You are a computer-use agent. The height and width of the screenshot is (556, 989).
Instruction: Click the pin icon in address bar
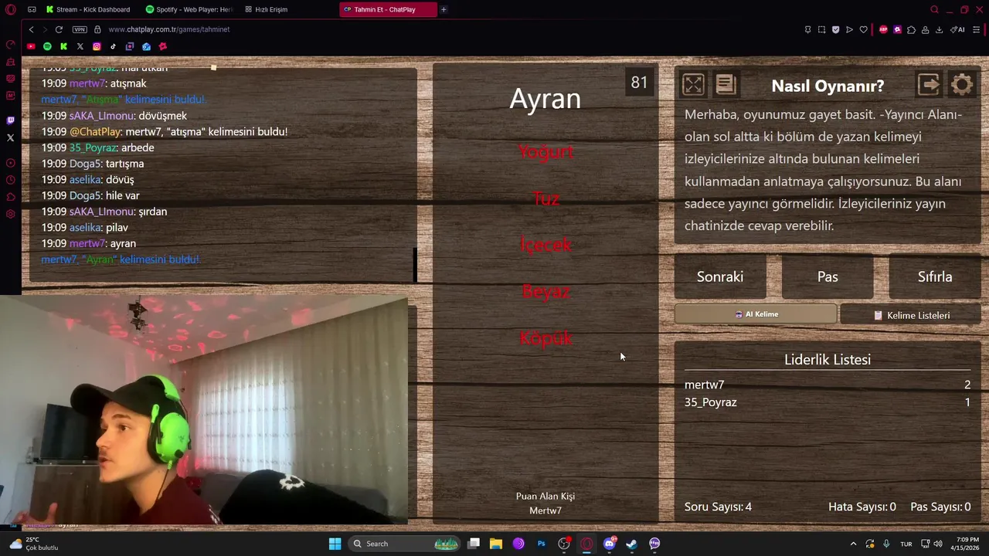[807, 29]
